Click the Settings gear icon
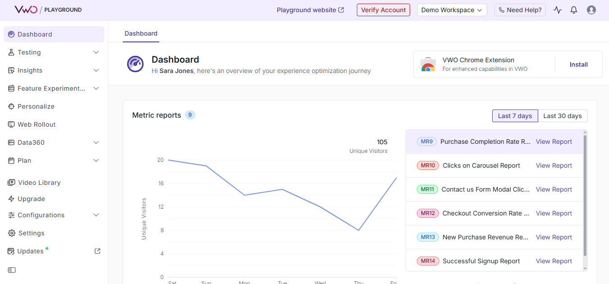 (11, 233)
